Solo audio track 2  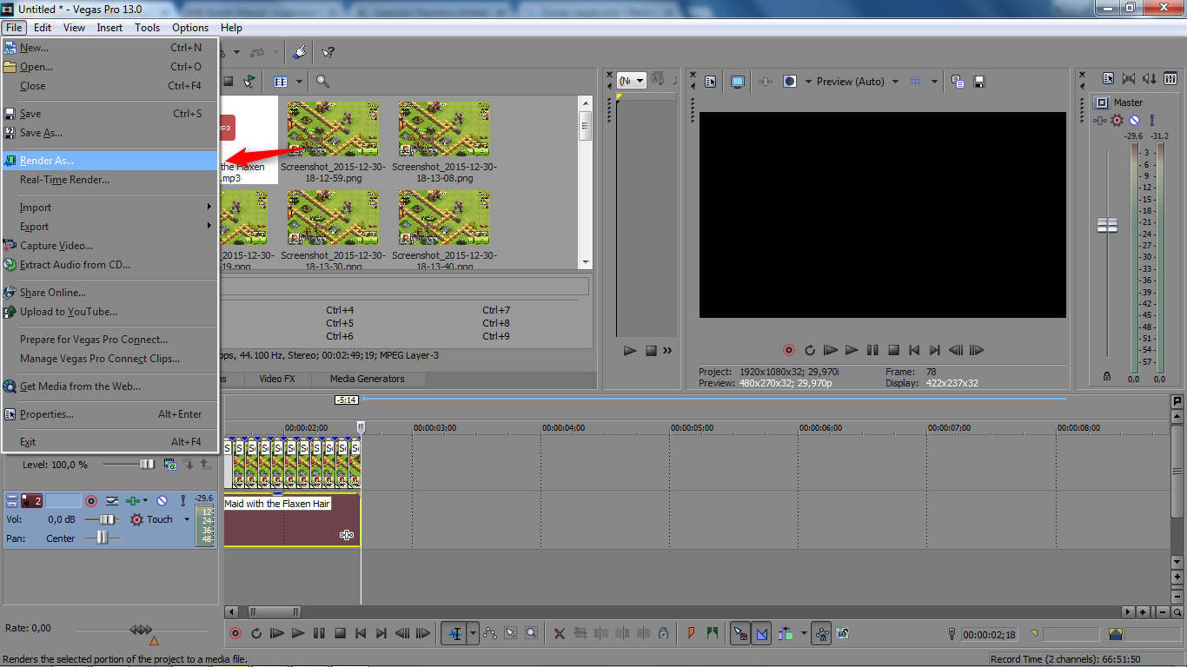coord(183,501)
